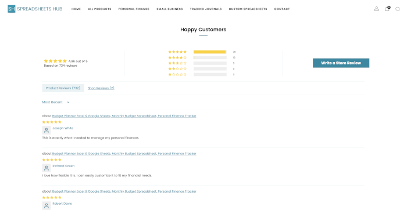The width and height of the screenshot is (407, 210).
Task: Click the 'Based on 734 reviews' text
Action: coord(60,66)
